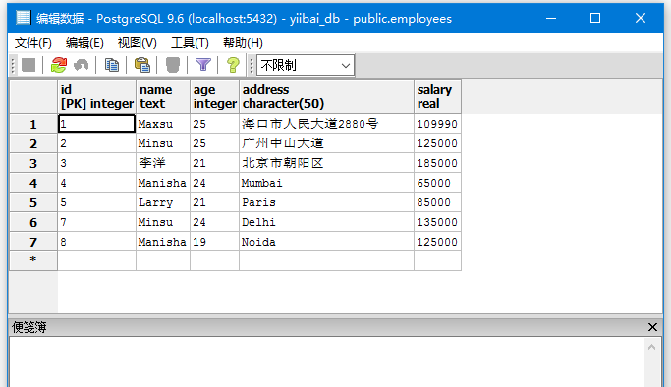The image size is (671, 387).
Task: Click the 185000 salary cell
Action: (437, 163)
